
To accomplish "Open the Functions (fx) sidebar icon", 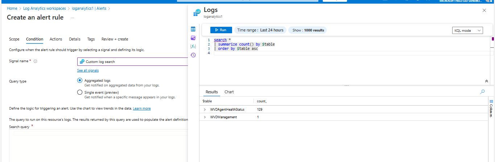I will pos(193,46).
